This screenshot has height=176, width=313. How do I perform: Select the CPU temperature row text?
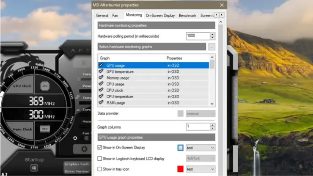[x=120, y=96]
